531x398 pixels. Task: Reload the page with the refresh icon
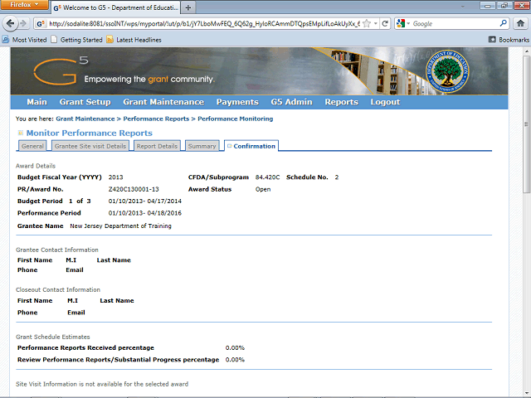click(385, 24)
